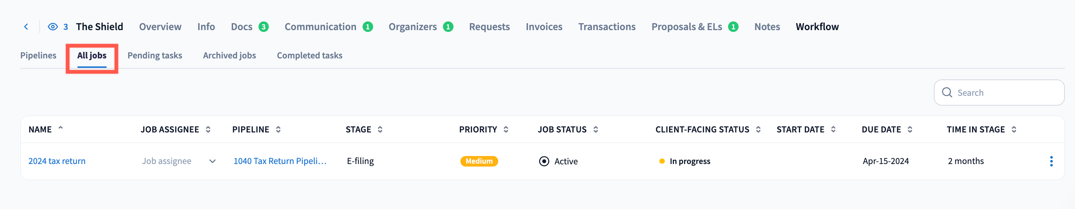Sort by Job Assignee column
The height and width of the screenshot is (209, 1075).
208,130
